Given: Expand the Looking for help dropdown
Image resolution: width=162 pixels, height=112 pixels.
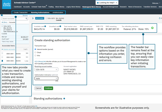Looking at the screenshot, I should click(116, 3).
